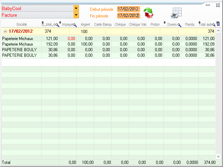Screen dimensions: 223x167
Task: Click the green-red refresh arrows icon
Action: (x=148, y=13)
